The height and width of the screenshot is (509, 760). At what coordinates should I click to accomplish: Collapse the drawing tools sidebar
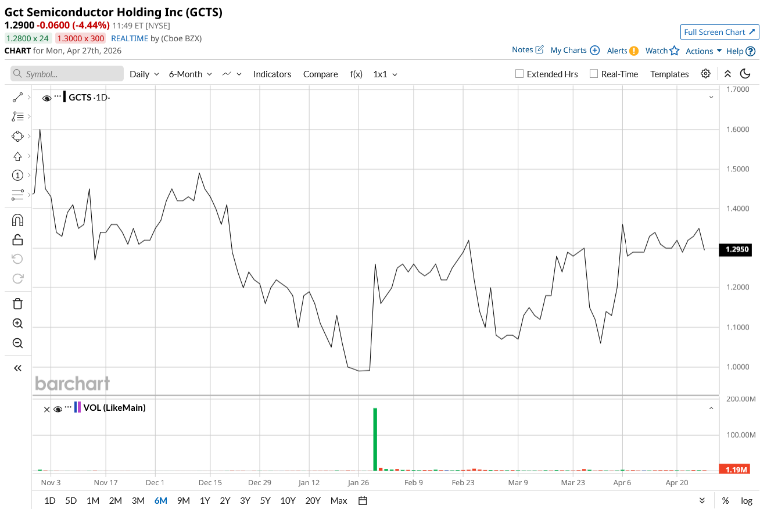17,368
